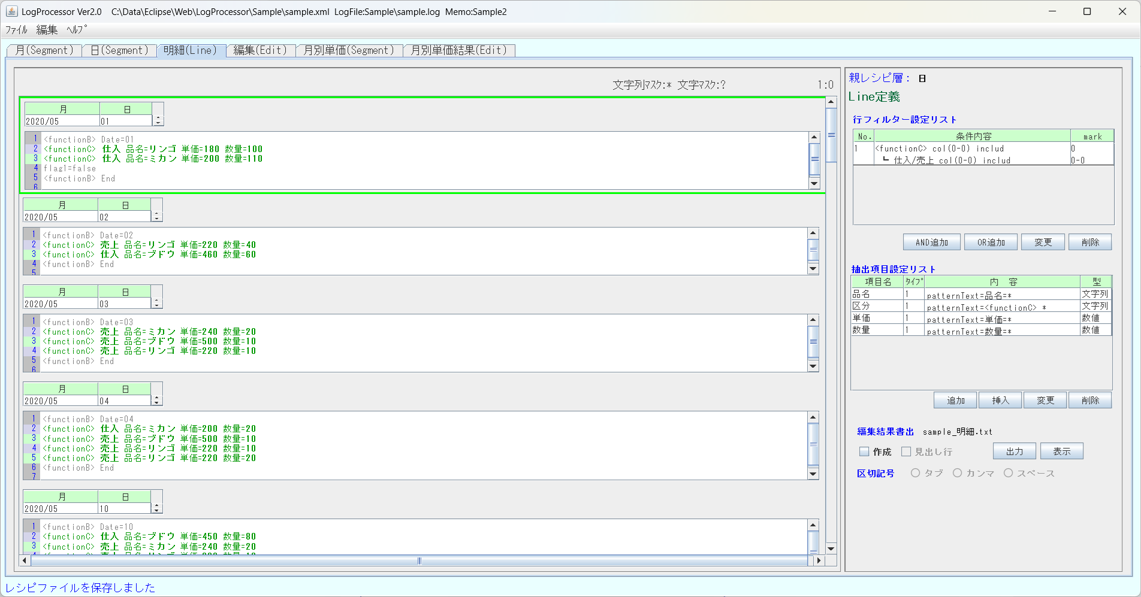Click the stepper beside the 2020/05 04 header
Viewport: 1141px width, 597px height.
tap(157, 400)
